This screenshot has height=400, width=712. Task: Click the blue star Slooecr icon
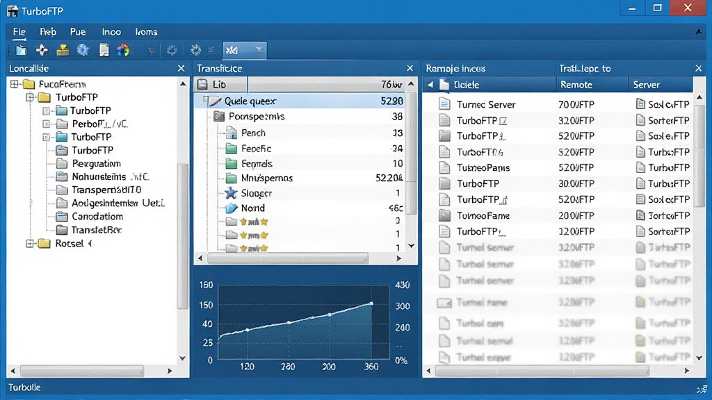pos(231,193)
